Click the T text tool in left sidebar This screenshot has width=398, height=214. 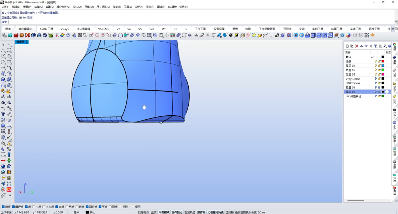coord(3,114)
